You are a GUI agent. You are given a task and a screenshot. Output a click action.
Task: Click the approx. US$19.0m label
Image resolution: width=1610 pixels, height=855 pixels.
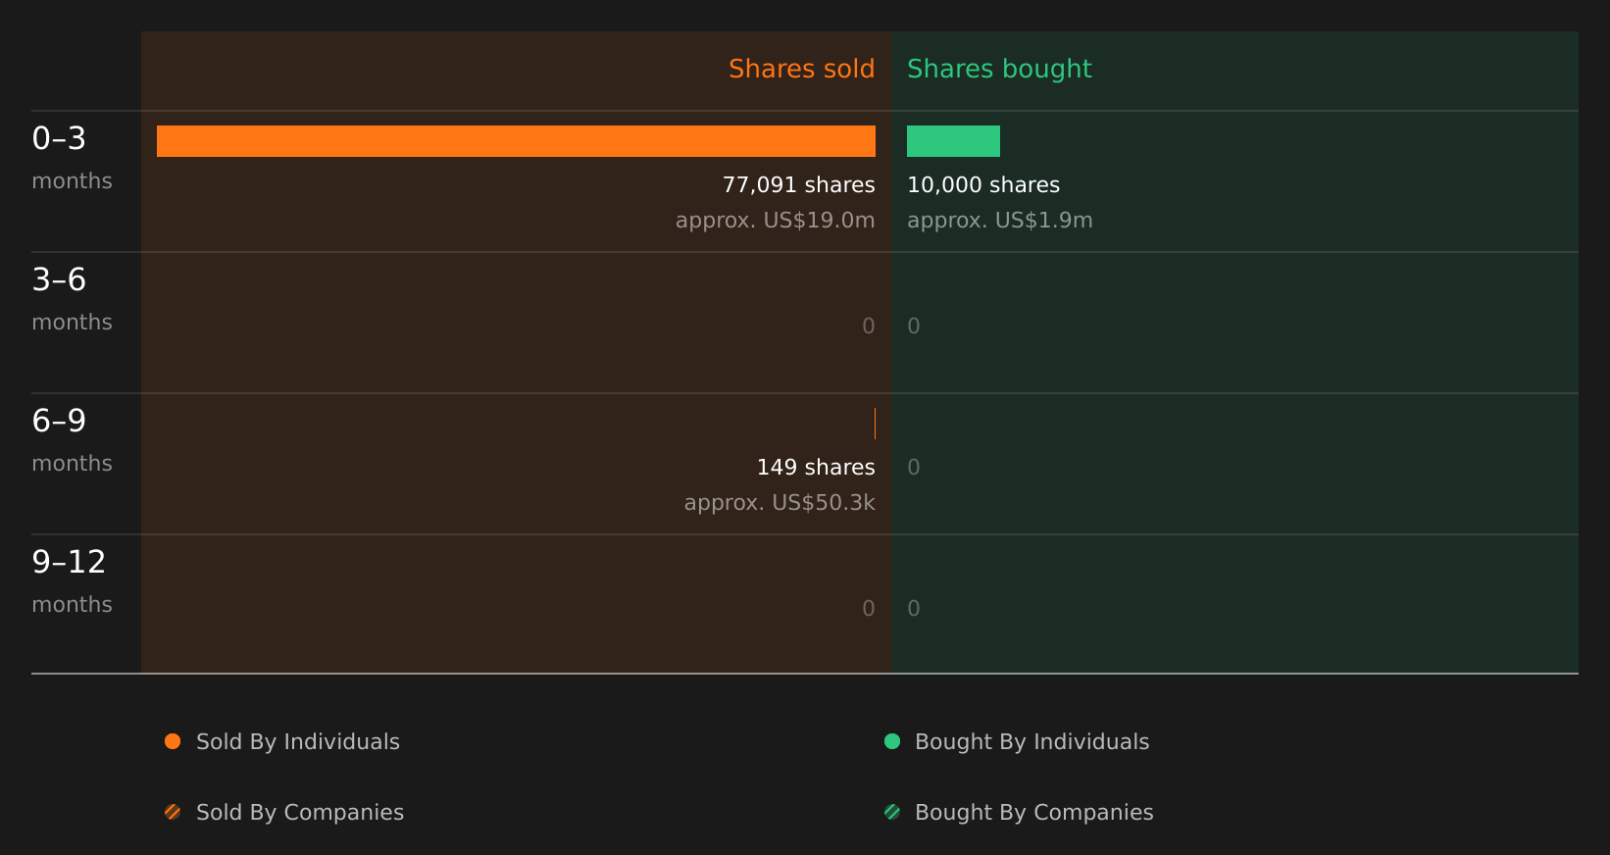775,221
